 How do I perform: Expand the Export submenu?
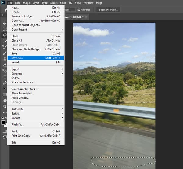click(x=36, y=69)
